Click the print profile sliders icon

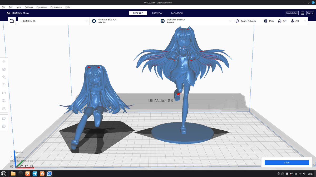[x=238, y=21]
